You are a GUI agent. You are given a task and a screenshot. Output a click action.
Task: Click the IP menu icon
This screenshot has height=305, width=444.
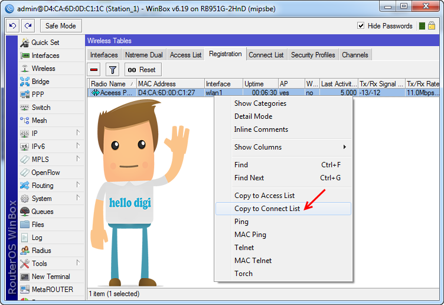click(25, 134)
